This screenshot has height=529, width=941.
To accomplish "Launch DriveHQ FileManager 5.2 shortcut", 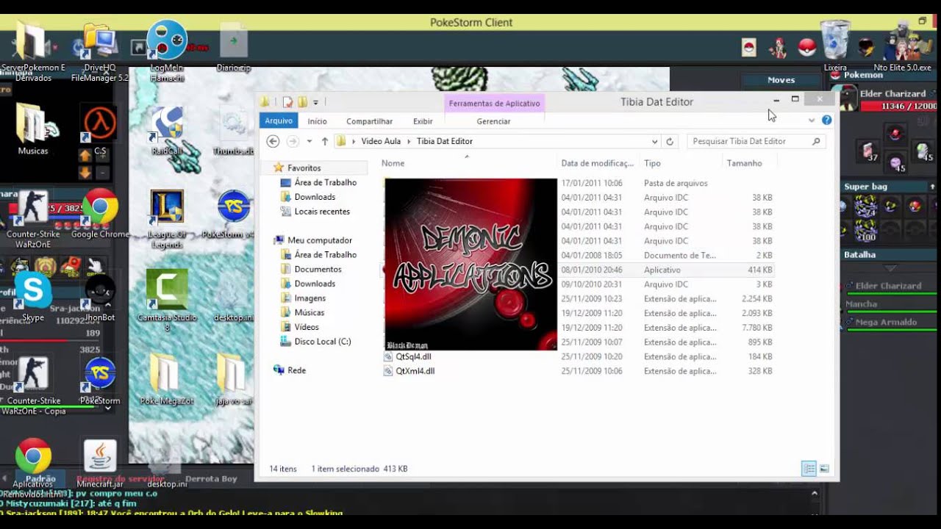I will pos(99,51).
